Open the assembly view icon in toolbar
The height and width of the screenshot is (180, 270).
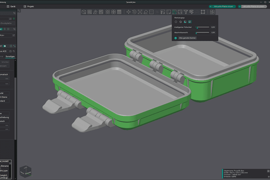(212, 12)
